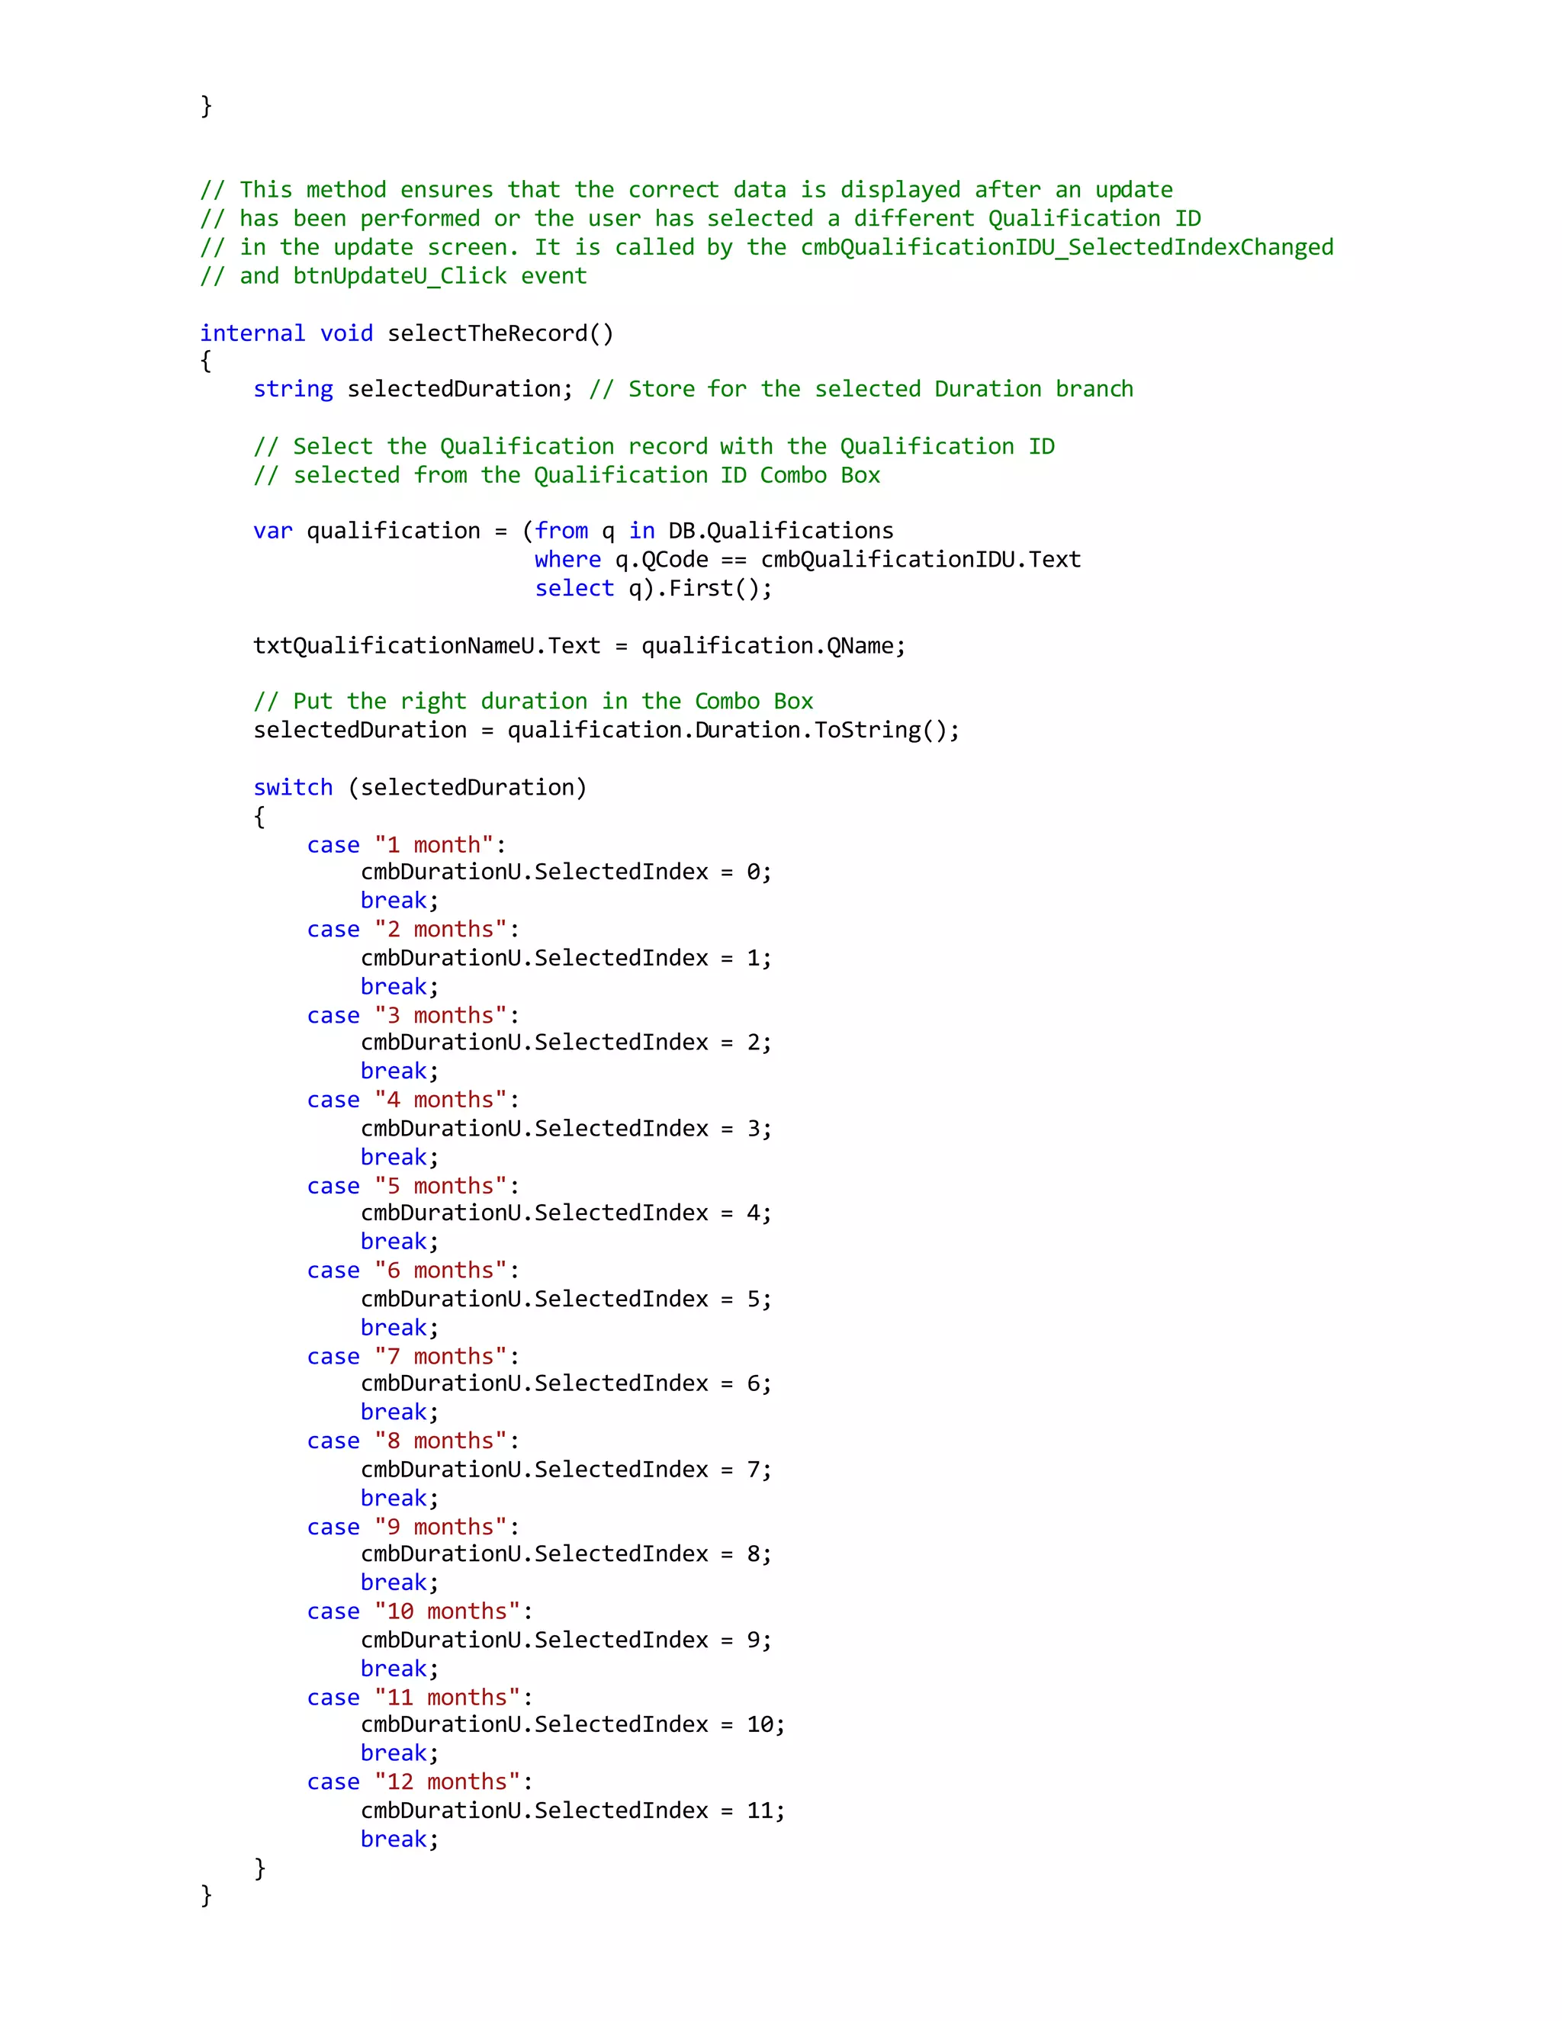Click the line "cmbDurationU.SelectedIndex = 0;"
This screenshot has width=1562, height=2021.
[567, 872]
